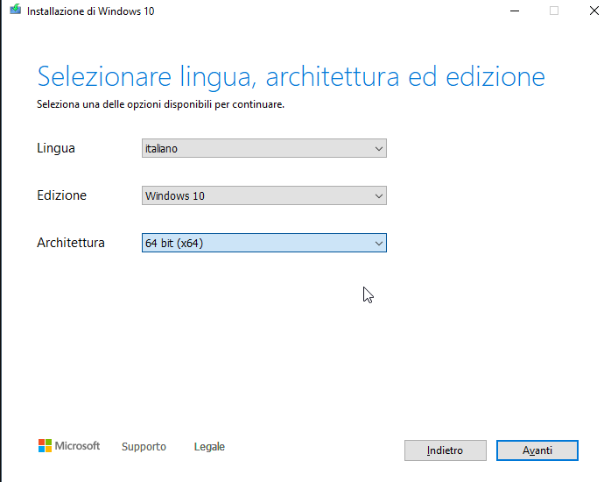The image size is (611, 482).
Task: Click the Lingua field label
Action: (56, 148)
